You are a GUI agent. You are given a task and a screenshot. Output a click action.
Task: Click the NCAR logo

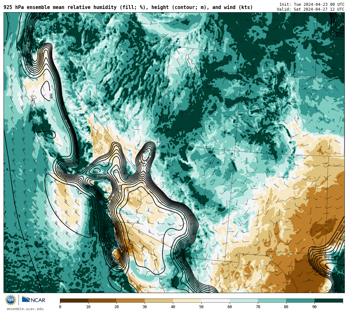(x=34, y=299)
